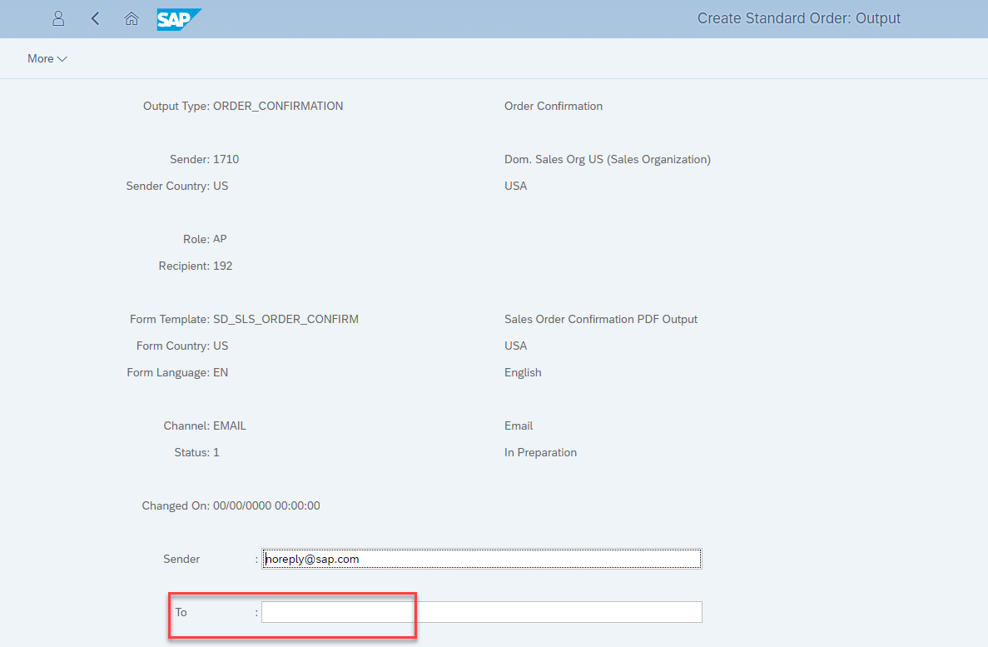
Task: Select the ORDER_CONFIRMATION output type value
Action: click(278, 106)
